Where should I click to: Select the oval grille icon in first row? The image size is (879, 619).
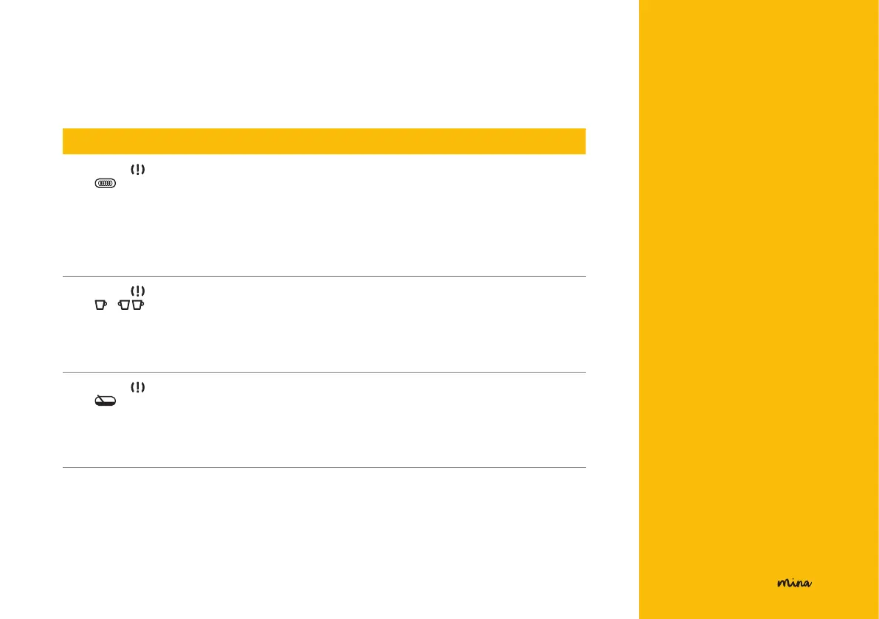click(x=105, y=184)
